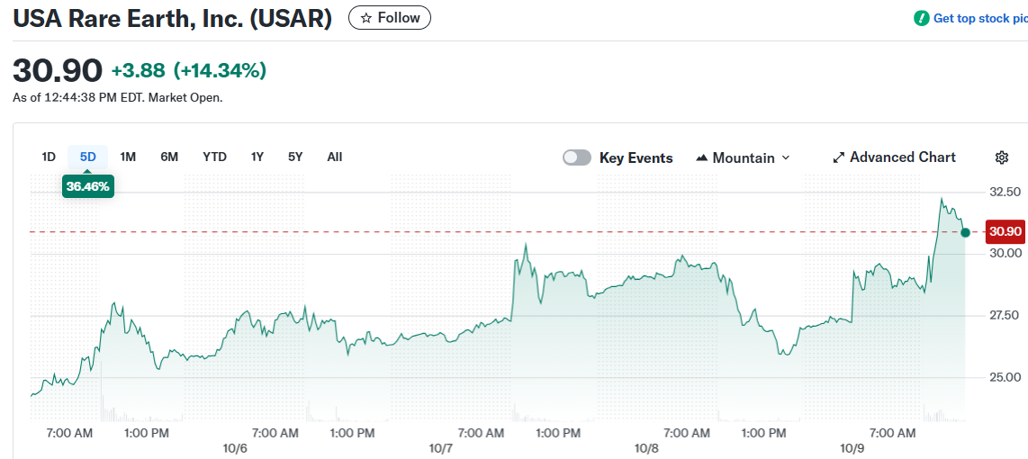Expand the Mountain chart type dropdown

pos(785,157)
